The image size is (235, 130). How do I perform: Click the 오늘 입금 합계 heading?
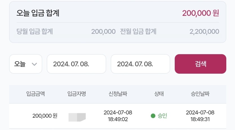(x=38, y=13)
